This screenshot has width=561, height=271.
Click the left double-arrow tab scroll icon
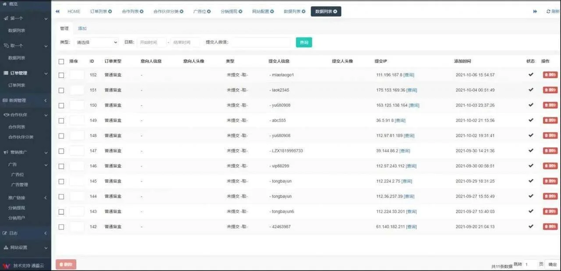coord(57,11)
